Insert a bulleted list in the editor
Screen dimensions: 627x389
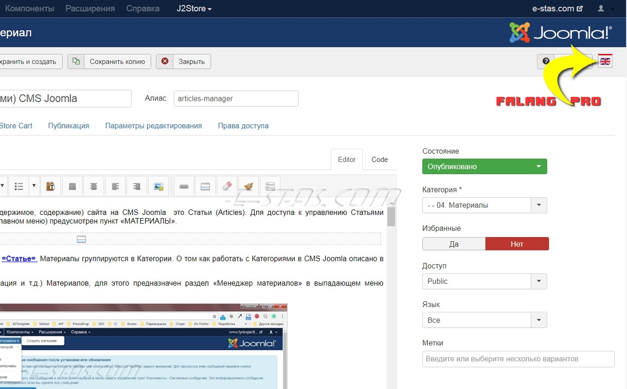coord(19,186)
